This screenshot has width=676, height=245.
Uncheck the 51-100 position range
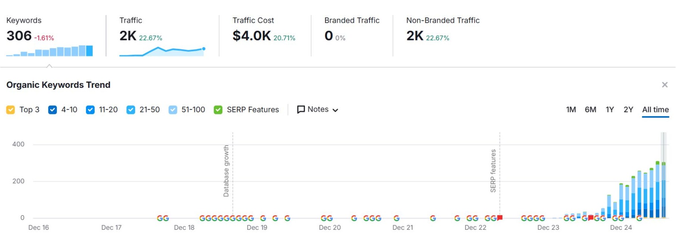coord(172,109)
